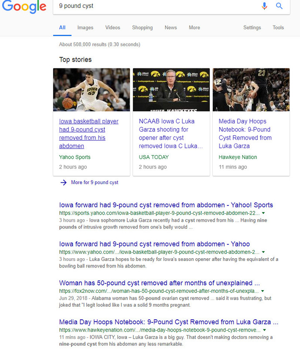Screen dimensions: 300x349
Task: Click 'About 508,000 results' stats text
Action: pyautogui.click(x=99, y=44)
